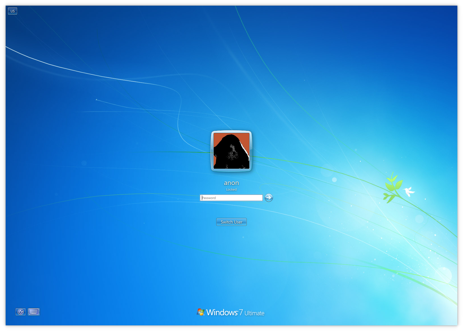Screen dimensions: 463x331
Task: Click the numeral 7 in the branding
Action: pos(241,312)
